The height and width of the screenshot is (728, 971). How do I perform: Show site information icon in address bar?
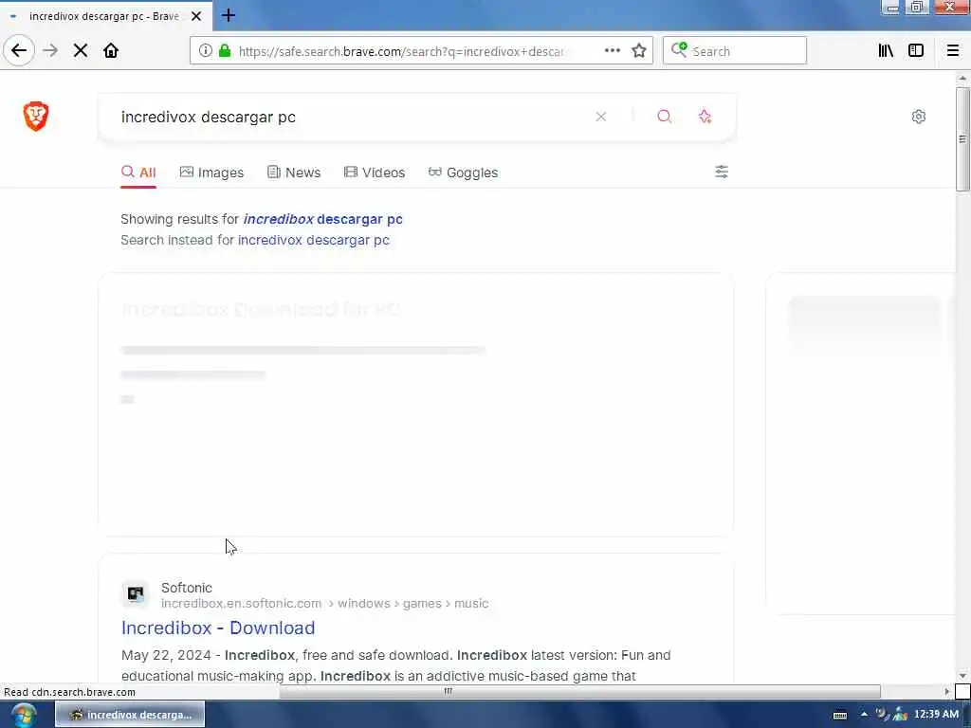pyautogui.click(x=205, y=51)
